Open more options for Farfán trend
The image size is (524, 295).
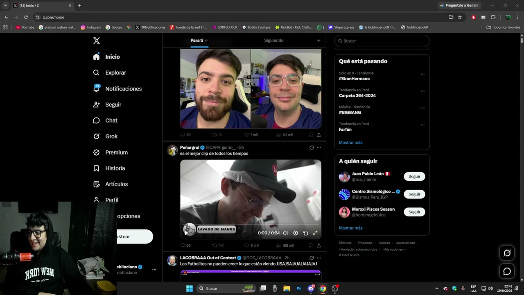422,125
